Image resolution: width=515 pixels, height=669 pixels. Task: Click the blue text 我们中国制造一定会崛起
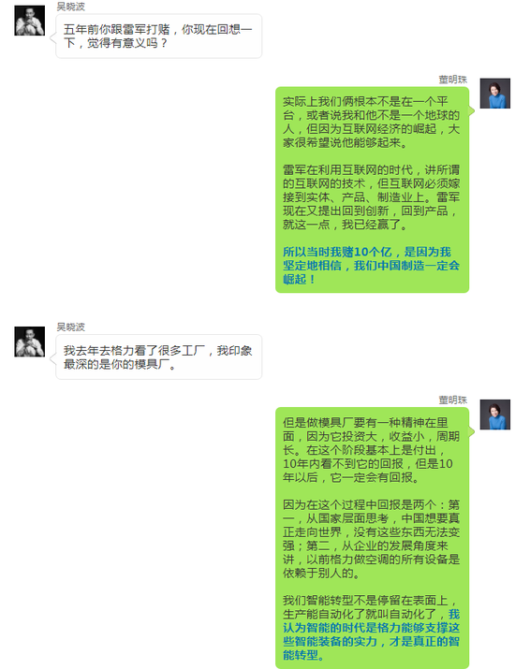[371, 271]
